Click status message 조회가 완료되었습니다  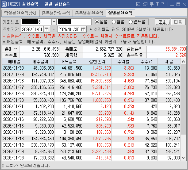click(28, 165)
